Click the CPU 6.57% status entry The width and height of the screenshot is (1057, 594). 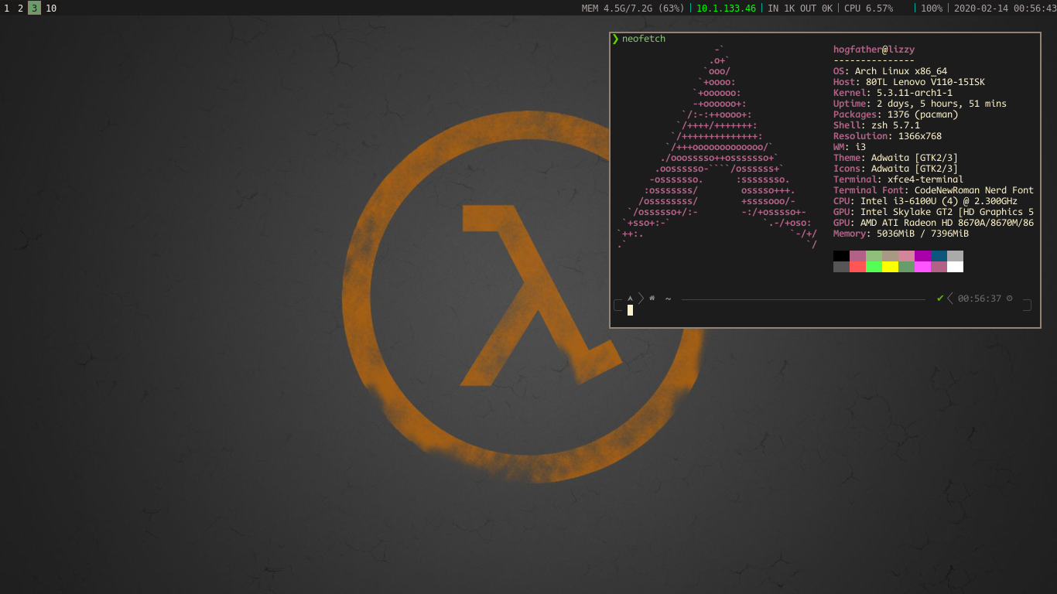868,9
